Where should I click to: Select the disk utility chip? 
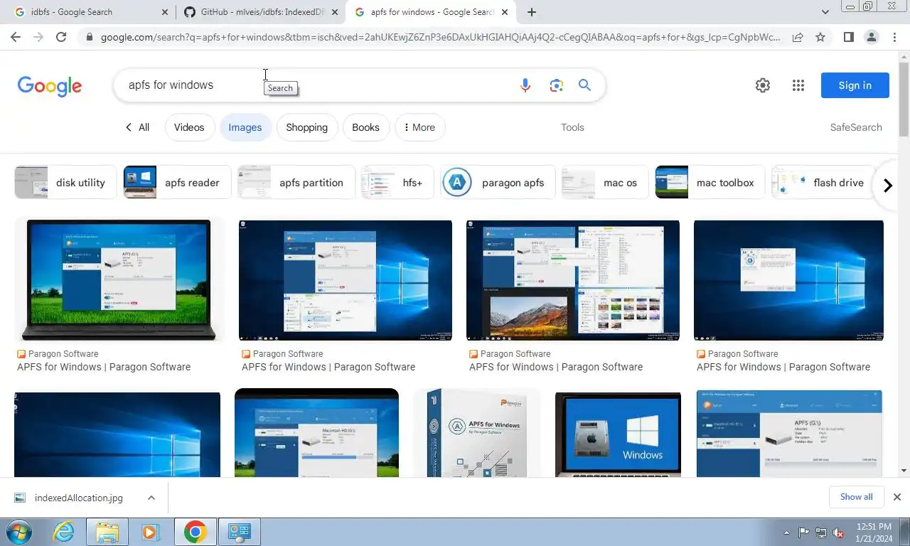[65, 183]
